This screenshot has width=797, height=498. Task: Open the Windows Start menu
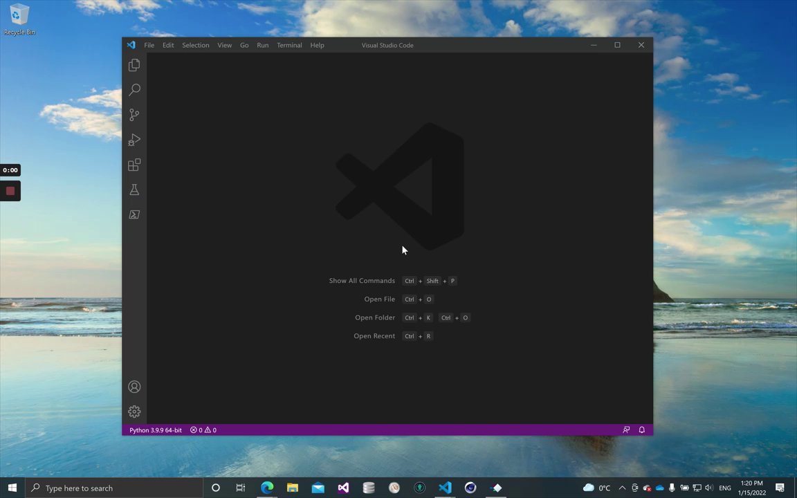(12, 488)
